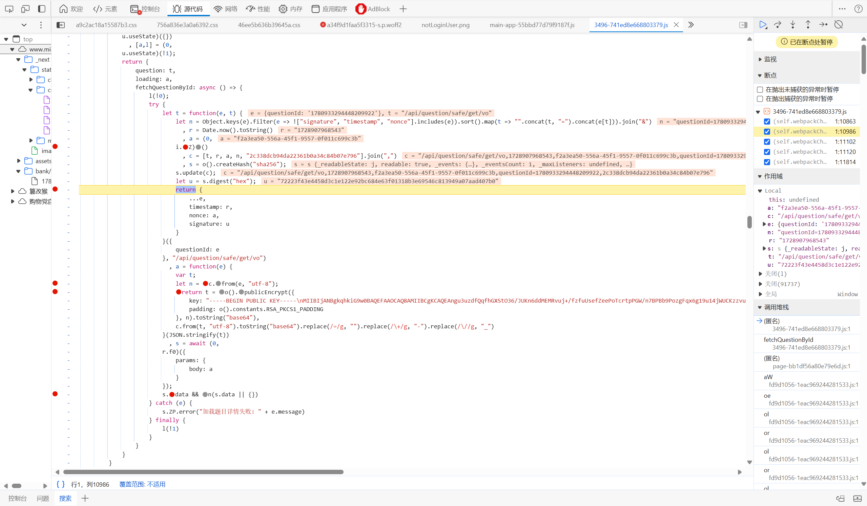
Task: Enable pause on caught exceptions checkbox
Action: pos(760,99)
